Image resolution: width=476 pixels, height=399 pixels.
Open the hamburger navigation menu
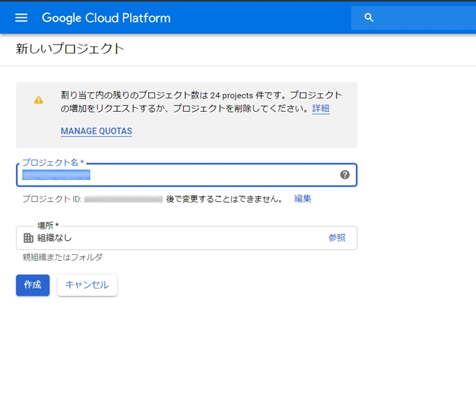pos(21,18)
